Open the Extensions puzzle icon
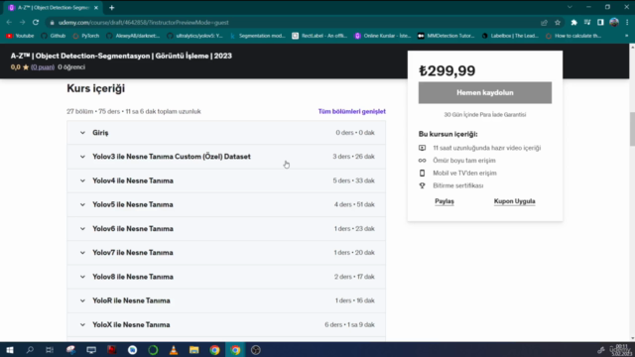This screenshot has width=635, height=357. tap(573, 23)
